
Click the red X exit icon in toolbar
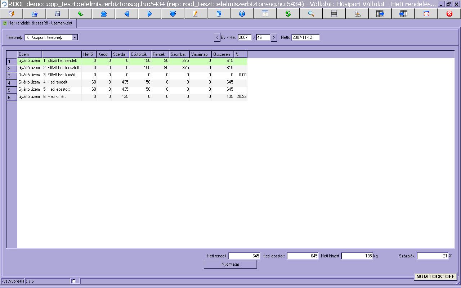pos(449,14)
